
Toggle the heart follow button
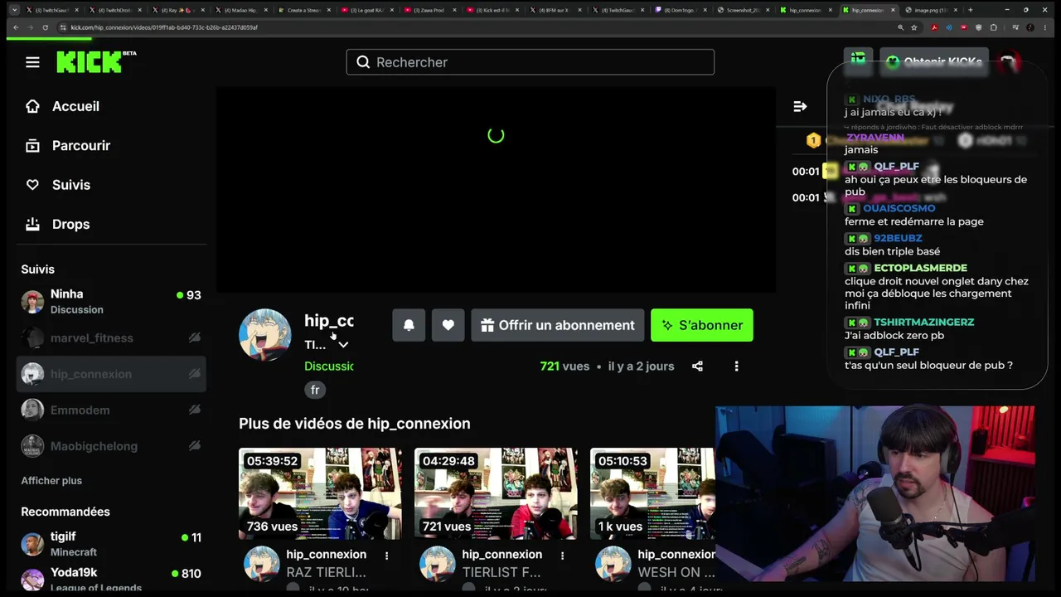(448, 325)
